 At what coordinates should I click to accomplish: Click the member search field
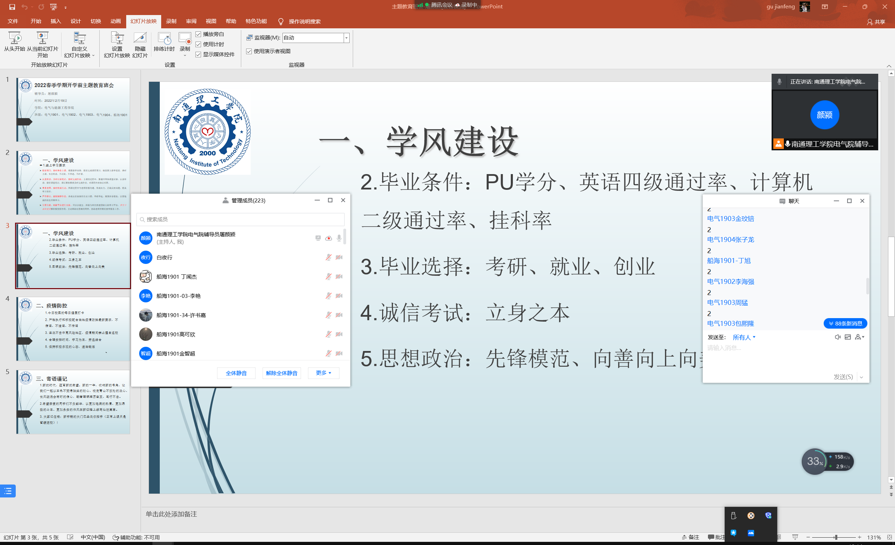click(241, 219)
